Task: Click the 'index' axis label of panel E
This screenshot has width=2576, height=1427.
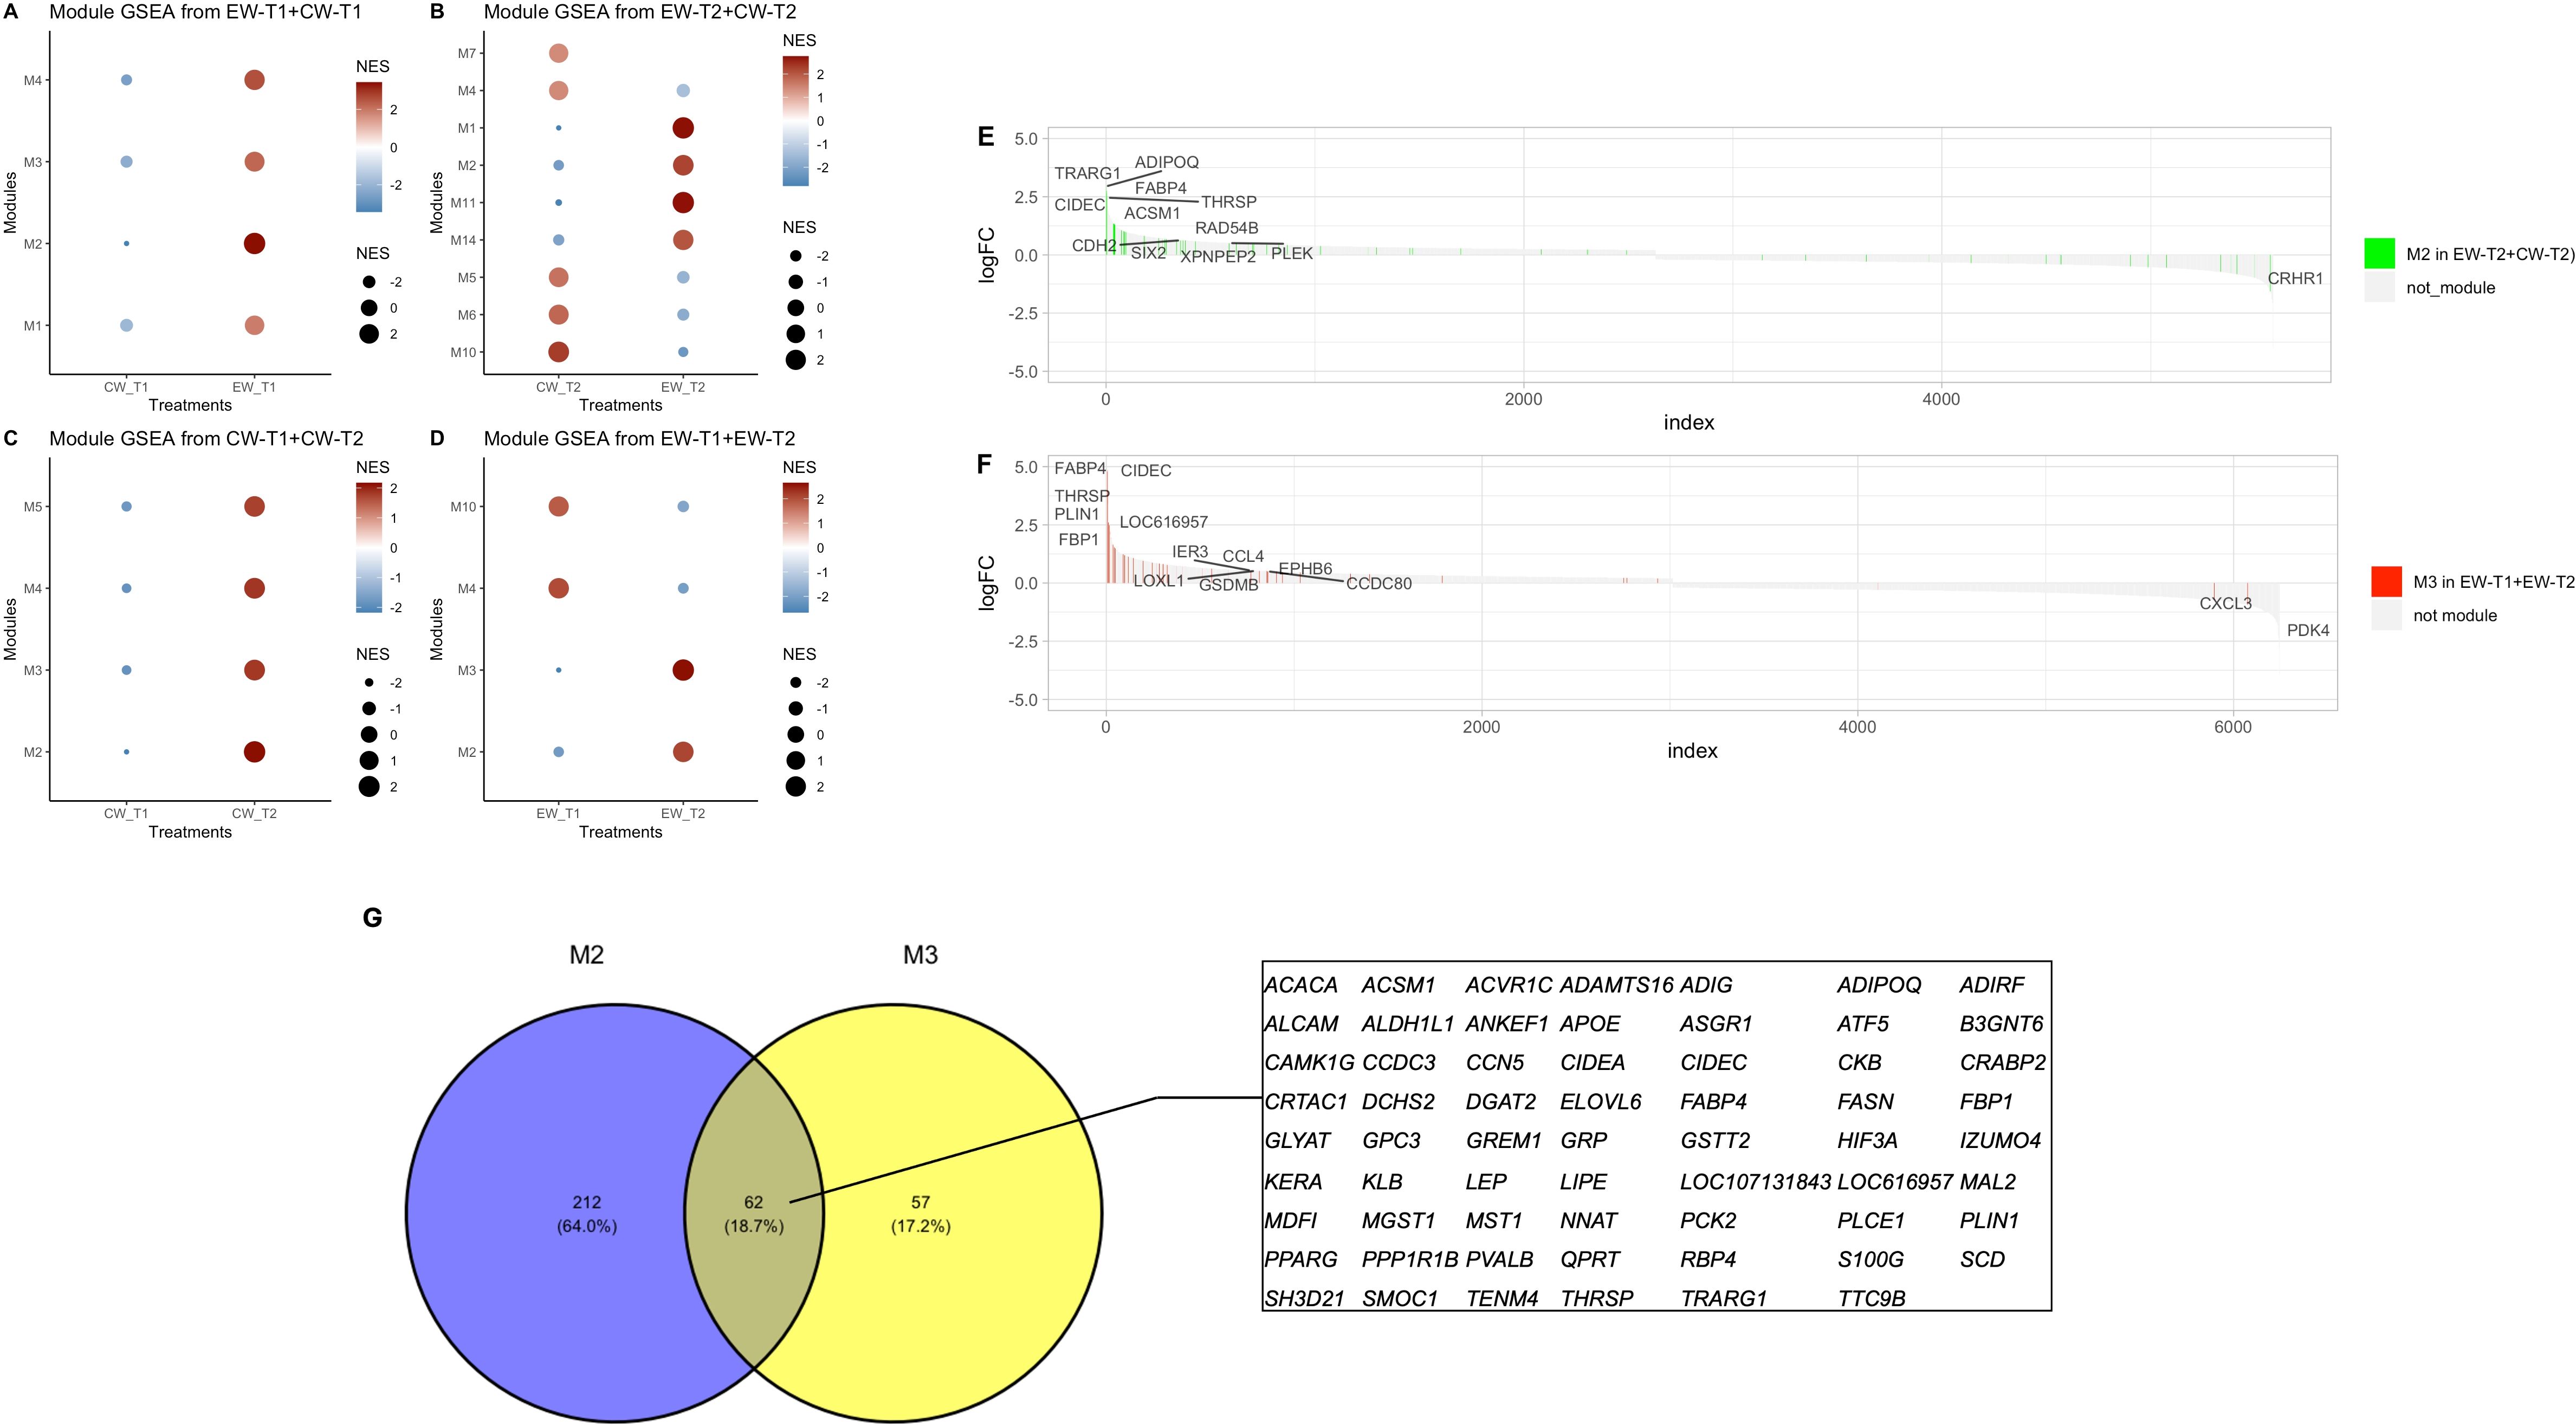Action: [1689, 423]
